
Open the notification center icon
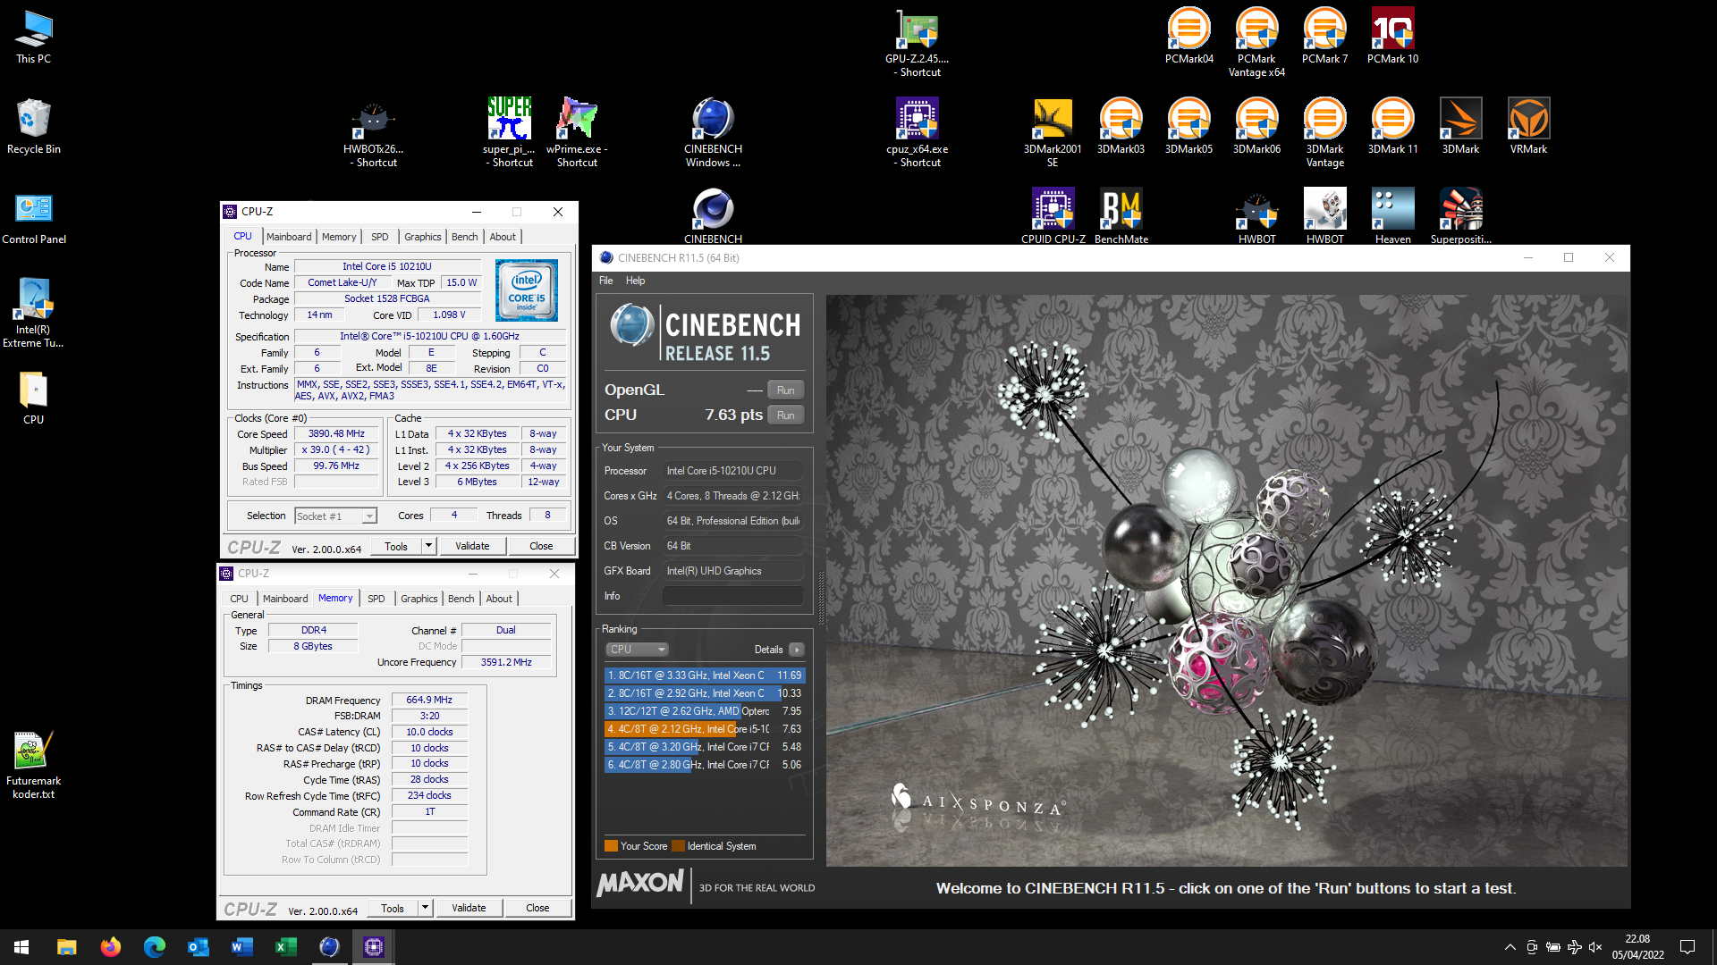pyautogui.click(x=1687, y=947)
